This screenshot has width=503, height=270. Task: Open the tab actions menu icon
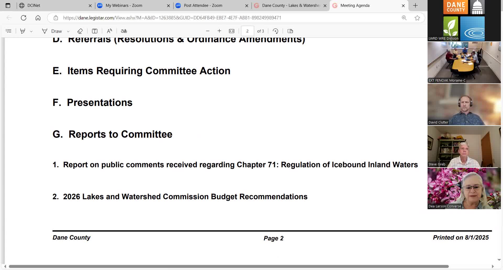pos(8,6)
